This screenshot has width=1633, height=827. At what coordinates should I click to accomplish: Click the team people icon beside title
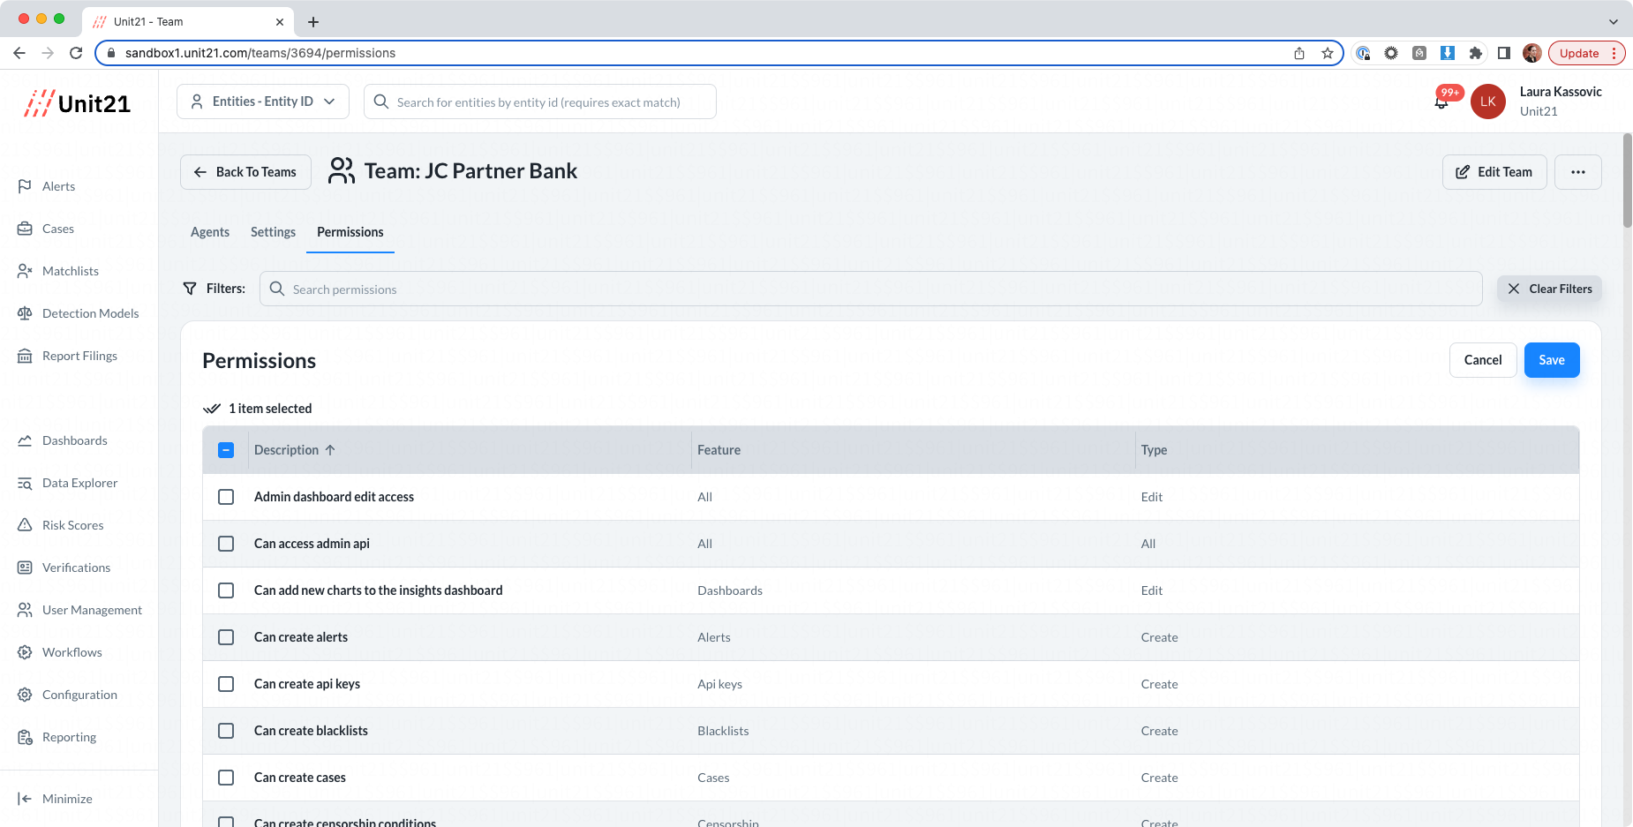(341, 171)
